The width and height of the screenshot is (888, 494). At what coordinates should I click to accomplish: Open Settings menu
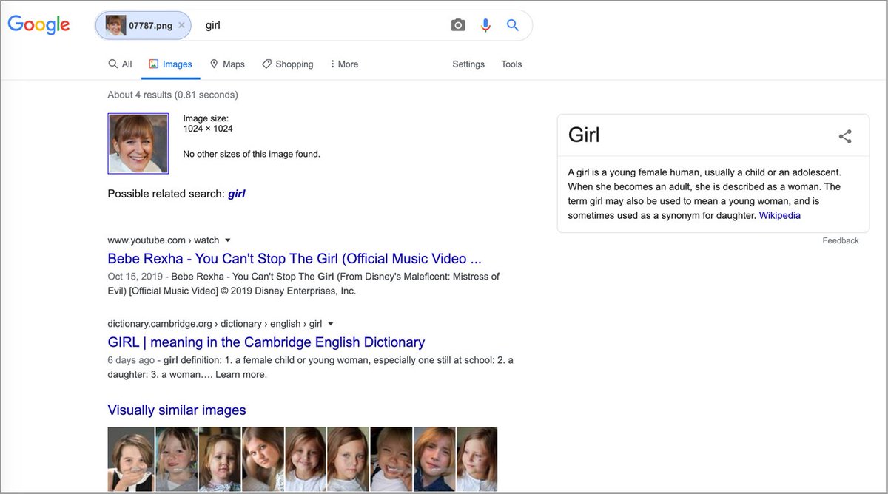point(468,64)
